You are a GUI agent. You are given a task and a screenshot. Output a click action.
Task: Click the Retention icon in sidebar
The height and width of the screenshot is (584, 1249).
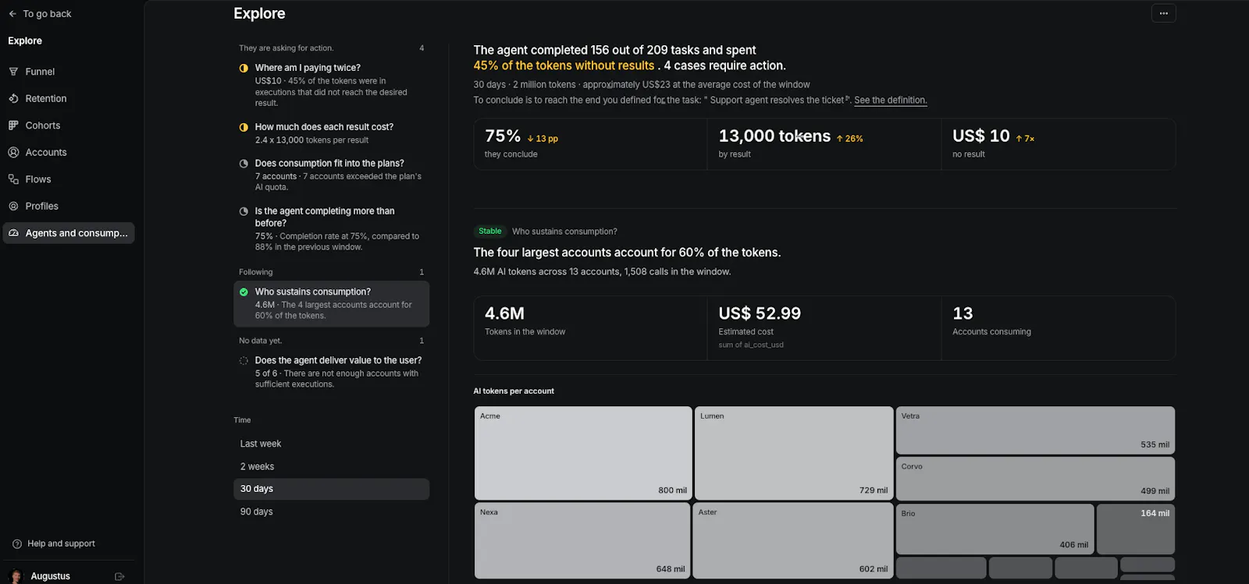(13, 98)
